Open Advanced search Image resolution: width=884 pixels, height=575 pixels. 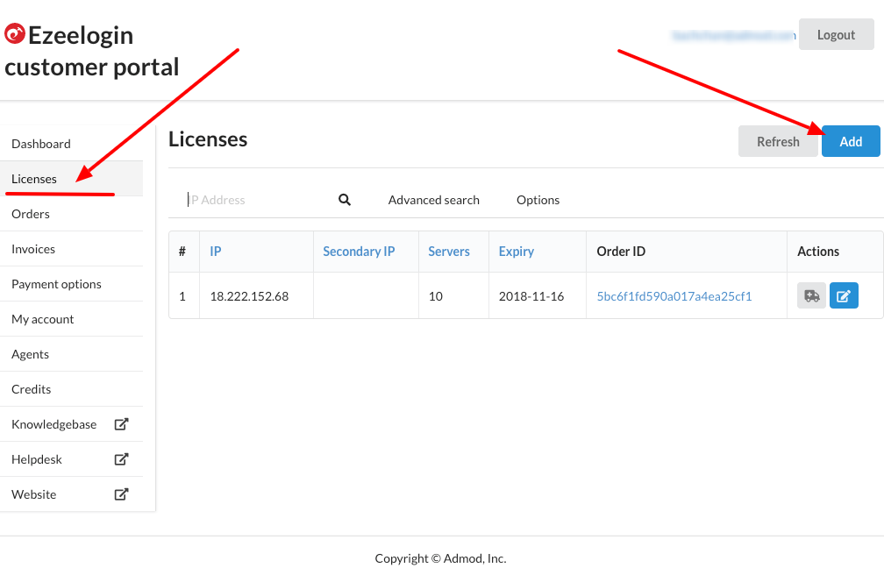(433, 200)
